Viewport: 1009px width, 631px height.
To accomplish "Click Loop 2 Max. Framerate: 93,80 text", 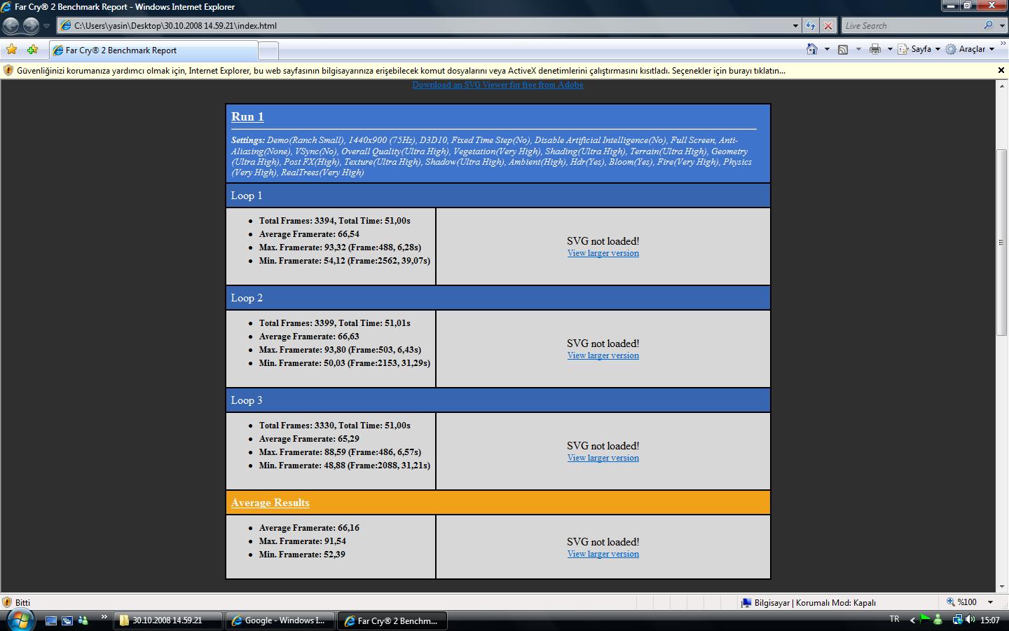I will tap(340, 350).
